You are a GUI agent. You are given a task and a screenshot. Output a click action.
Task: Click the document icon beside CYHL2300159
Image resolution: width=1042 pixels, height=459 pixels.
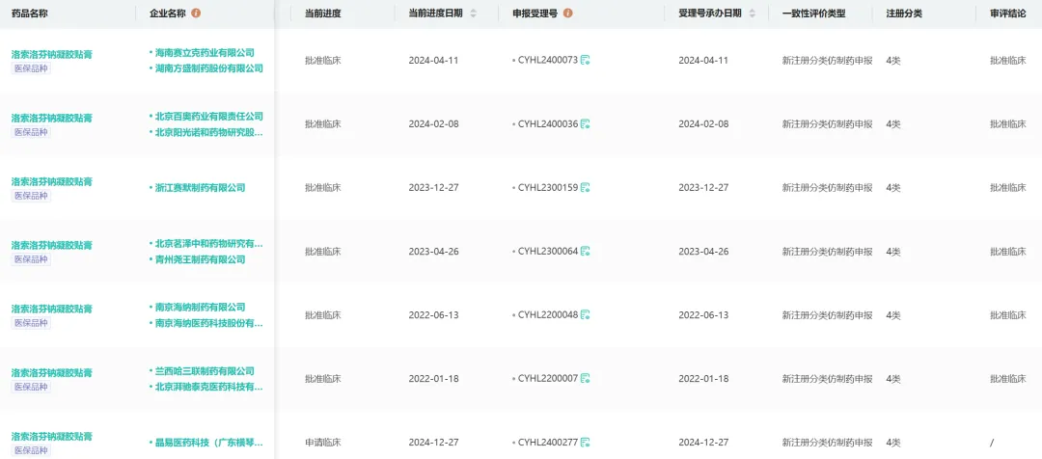(x=586, y=188)
